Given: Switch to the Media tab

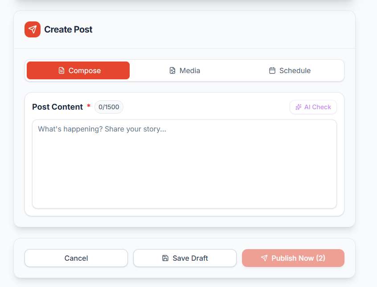Looking at the screenshot, I should point(184,70).
